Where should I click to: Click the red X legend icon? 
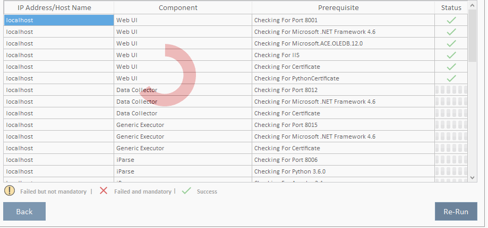point(104,191)
